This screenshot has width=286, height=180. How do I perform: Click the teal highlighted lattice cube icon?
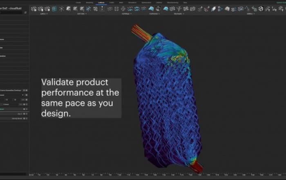pyautogui.click(x=54, y=9)
